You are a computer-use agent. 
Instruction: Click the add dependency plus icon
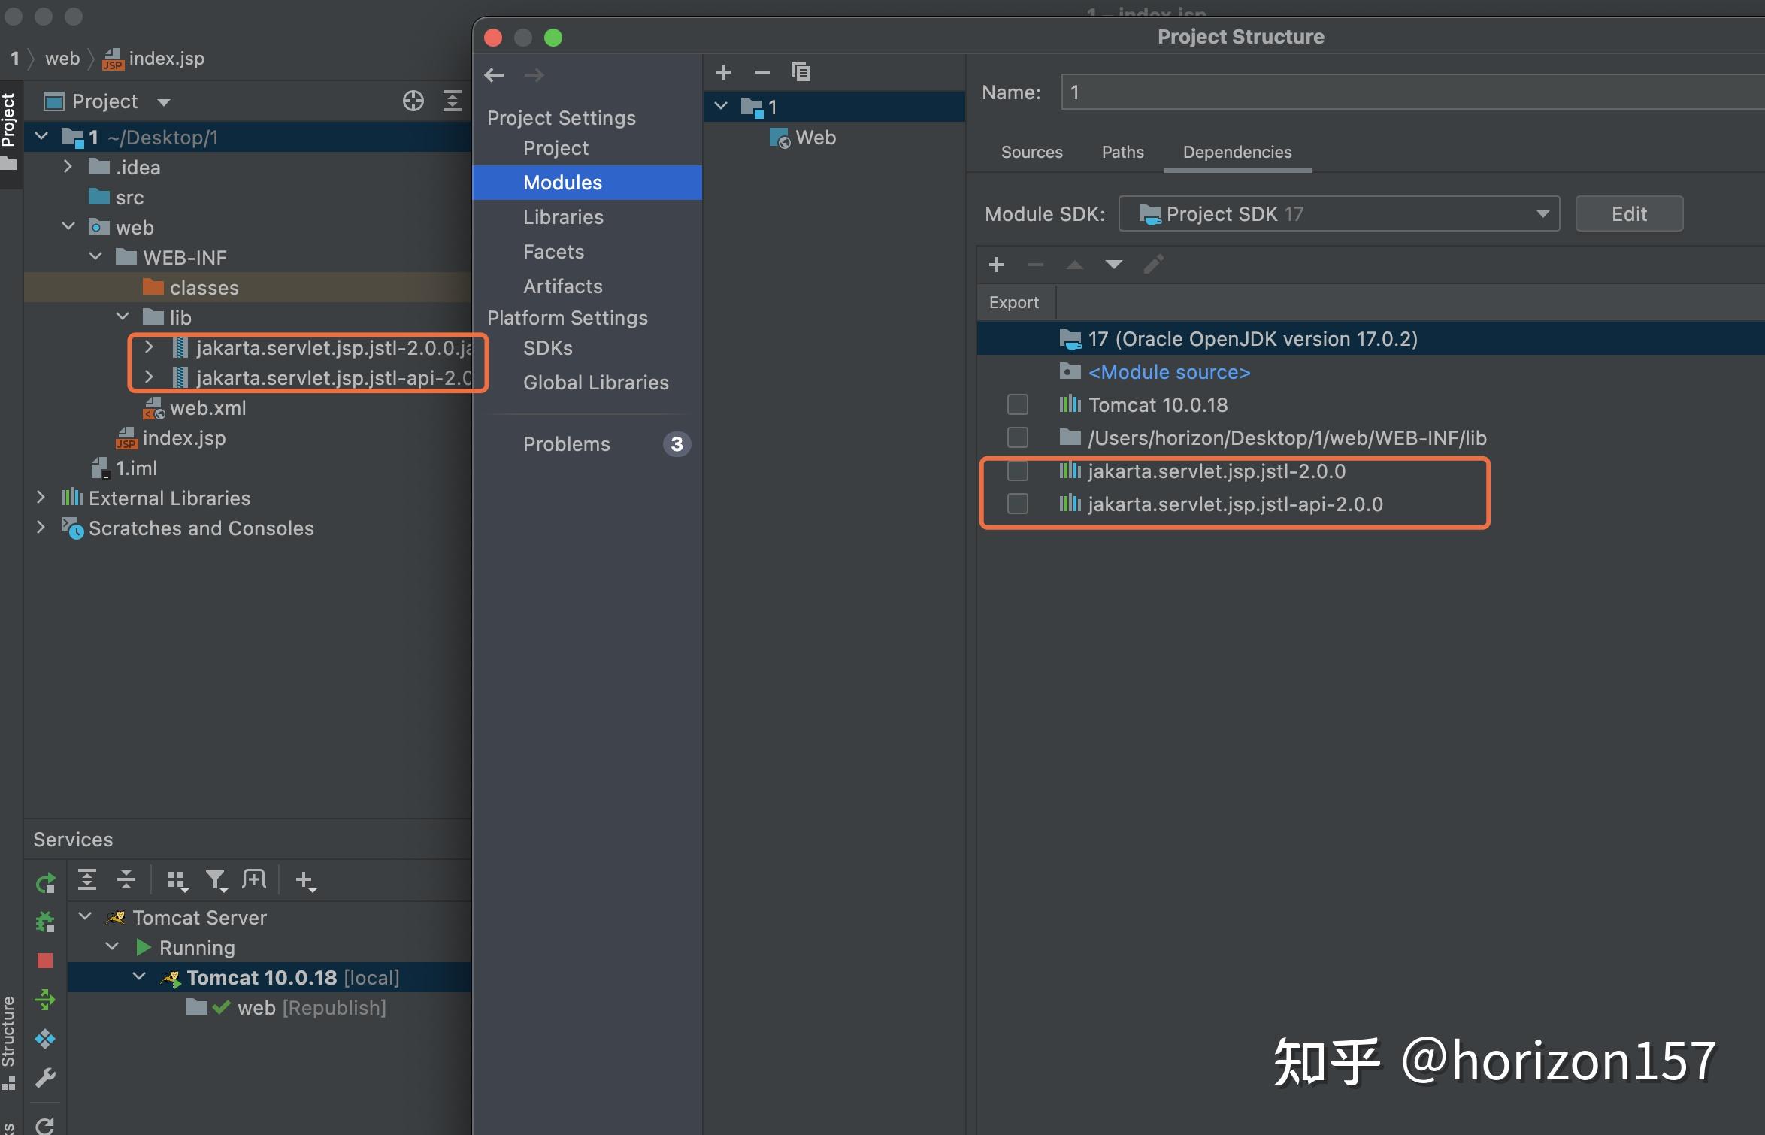[x=997, y=265]
